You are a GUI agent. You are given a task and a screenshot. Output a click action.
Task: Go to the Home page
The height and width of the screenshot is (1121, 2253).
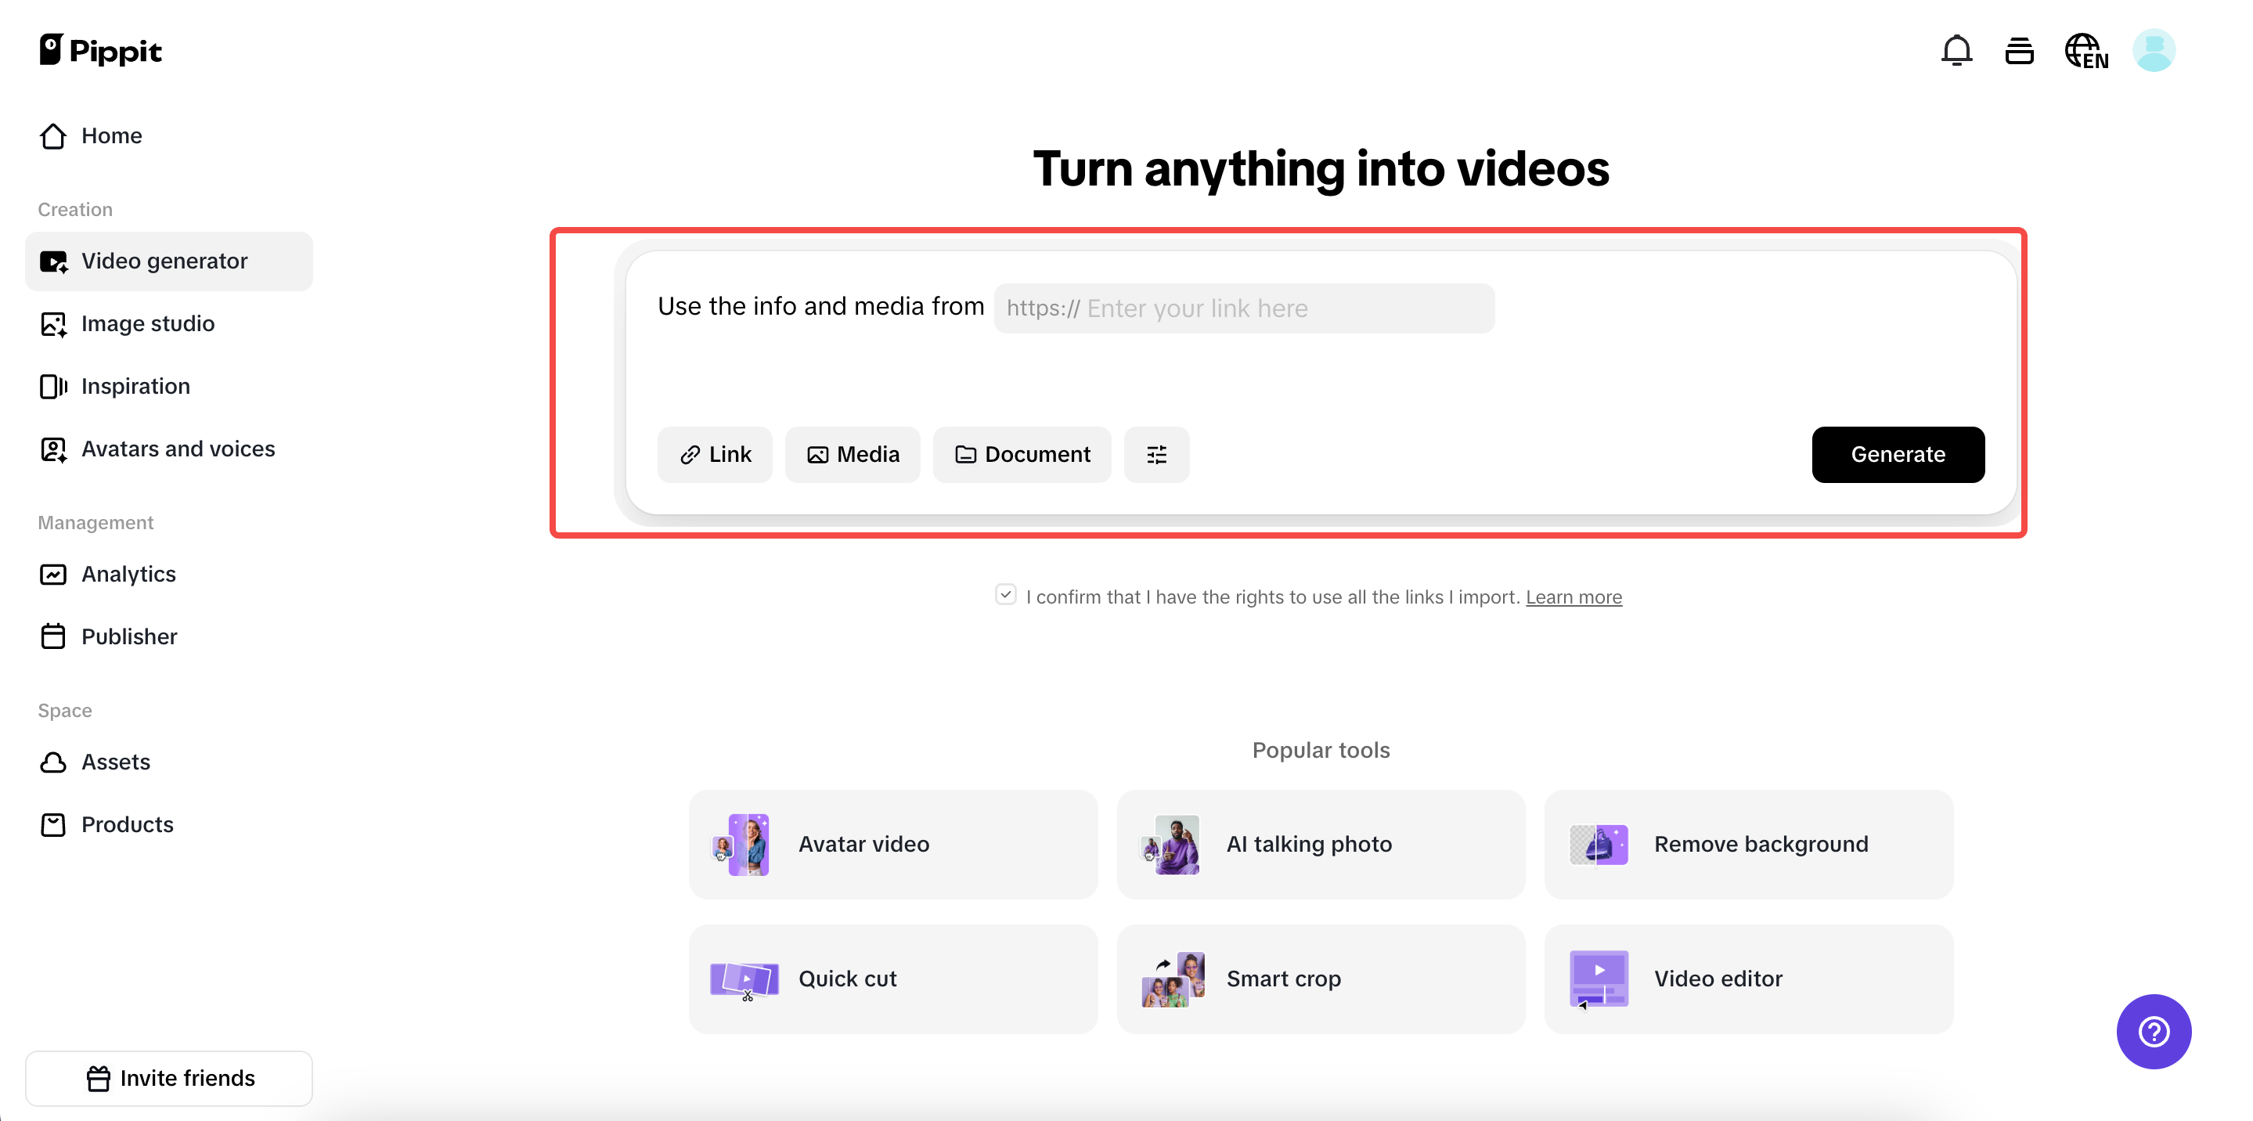point(112,135)
